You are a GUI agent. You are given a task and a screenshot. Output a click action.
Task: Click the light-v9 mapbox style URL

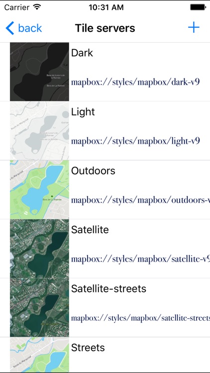coord(135,141)
